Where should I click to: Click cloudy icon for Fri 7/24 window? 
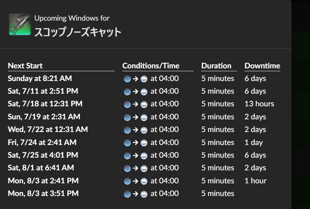144,143
